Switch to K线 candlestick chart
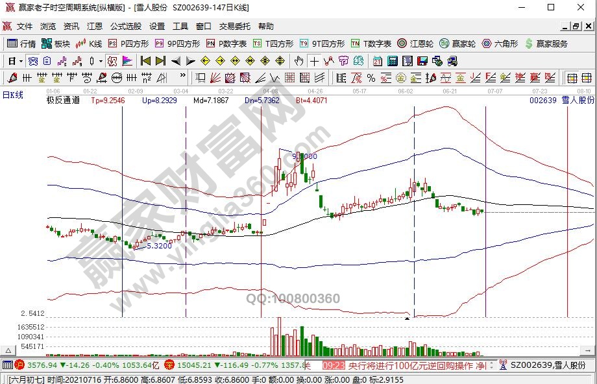Screen dimensions: 597x384 point(89,43)
